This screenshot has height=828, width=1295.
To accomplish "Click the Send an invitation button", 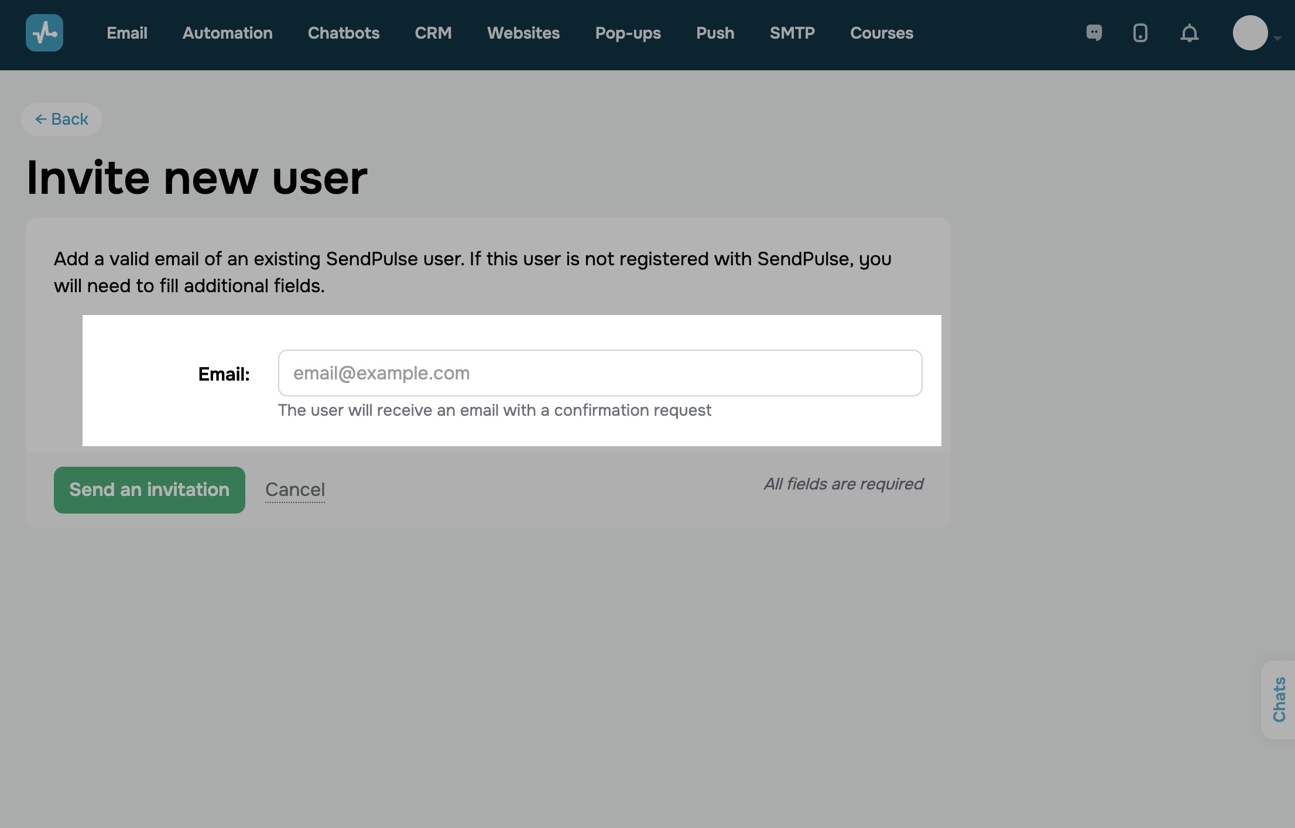I will tap(149, 490).
